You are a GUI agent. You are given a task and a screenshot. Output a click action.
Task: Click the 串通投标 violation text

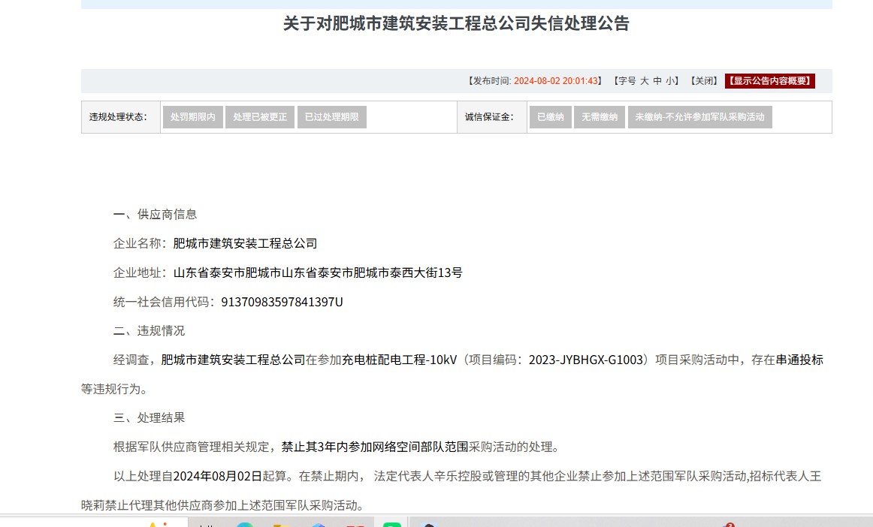799,360
